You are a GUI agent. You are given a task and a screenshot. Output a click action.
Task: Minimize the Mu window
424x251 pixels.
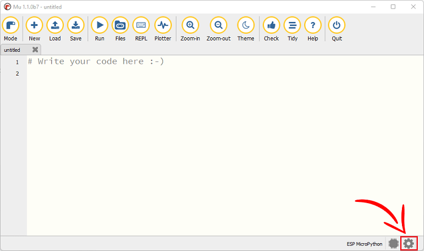(x=373, y=7)
